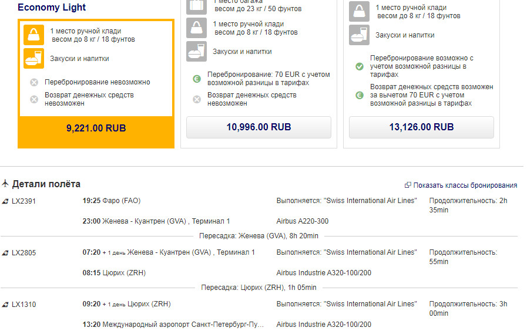Click the grey suitcase icon for 23 кг baggage

point(196,6)
